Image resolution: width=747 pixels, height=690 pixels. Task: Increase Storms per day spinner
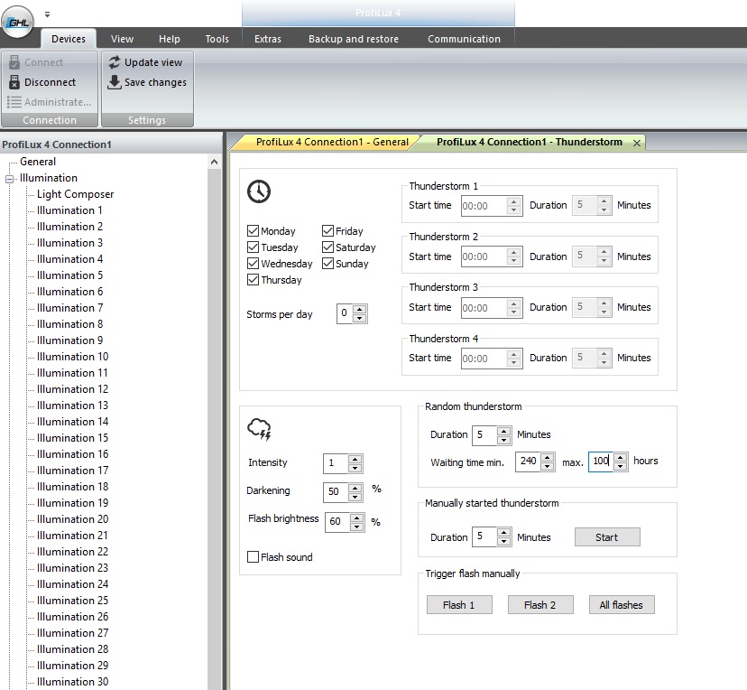coord(360,309)
